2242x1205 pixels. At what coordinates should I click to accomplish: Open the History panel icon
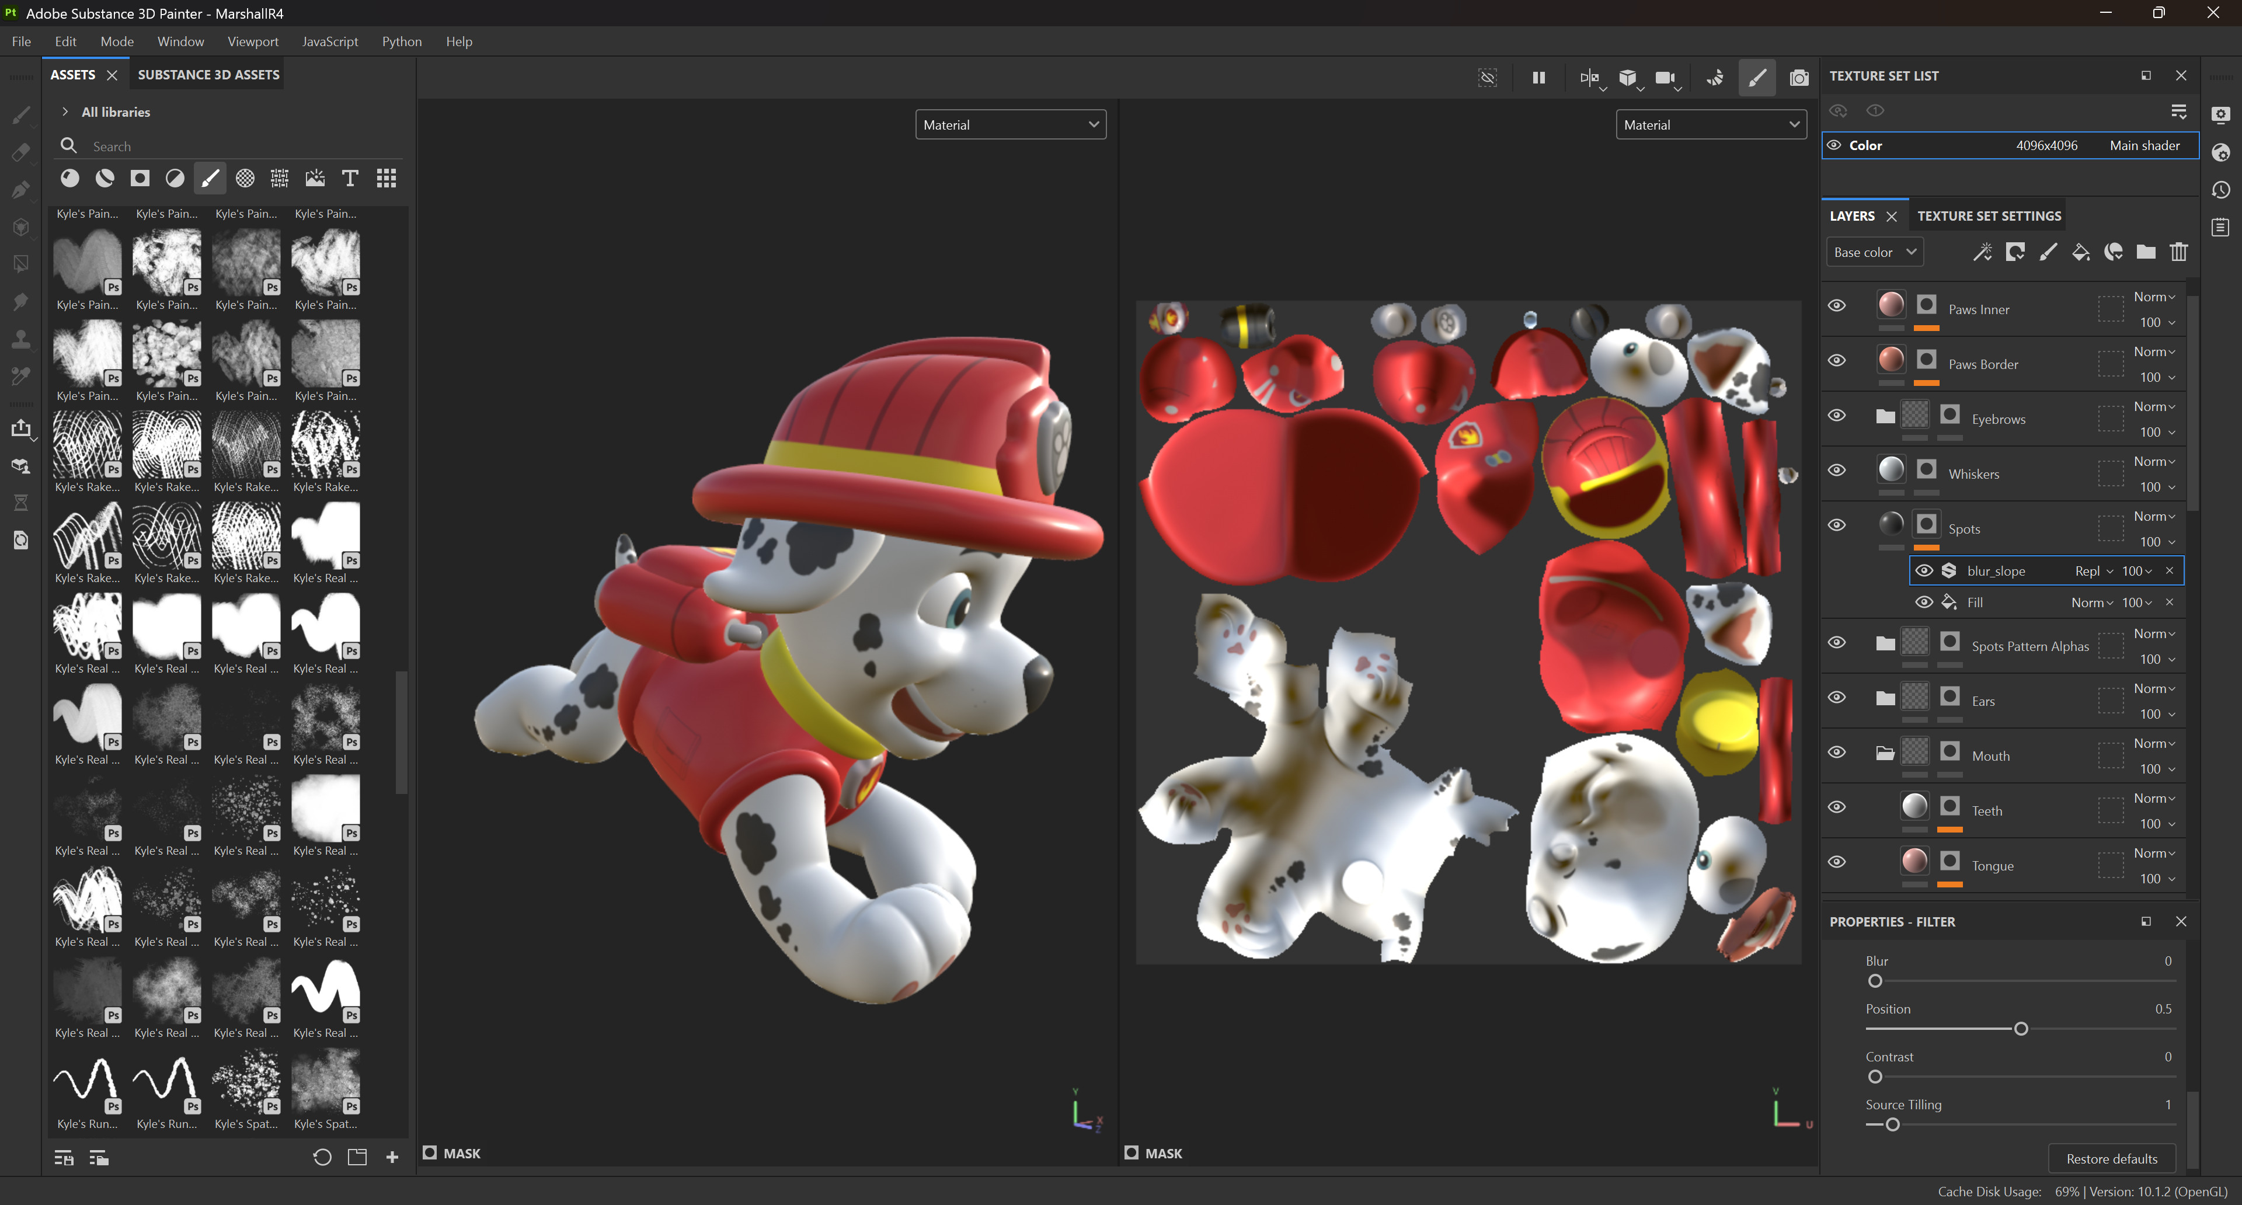pos(2220,190)
